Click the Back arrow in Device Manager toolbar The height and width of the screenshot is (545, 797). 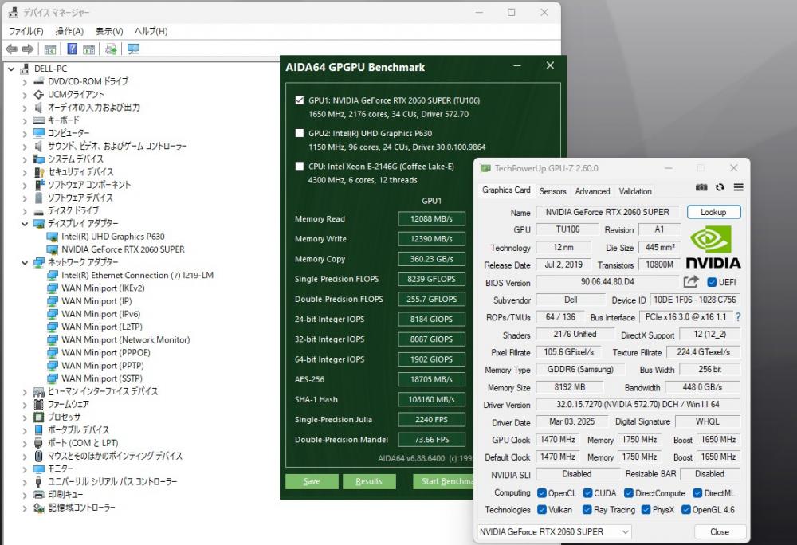pyautogui.click(x=11, y=49)
